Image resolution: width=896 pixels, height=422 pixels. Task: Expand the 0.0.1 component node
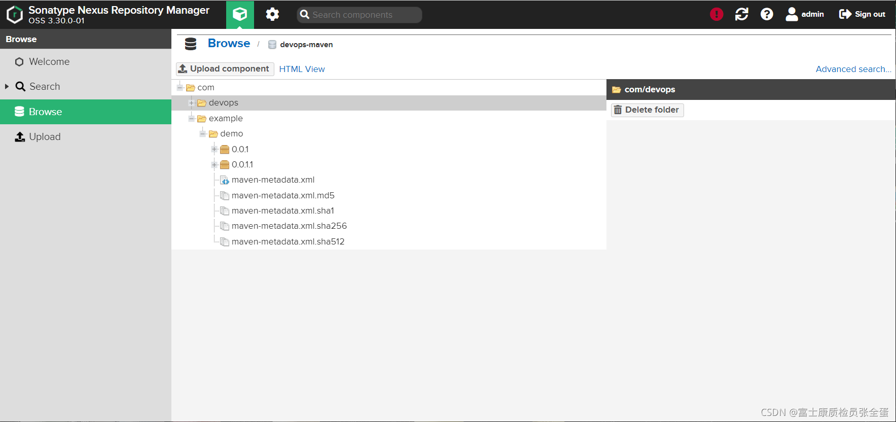[214, 149]
